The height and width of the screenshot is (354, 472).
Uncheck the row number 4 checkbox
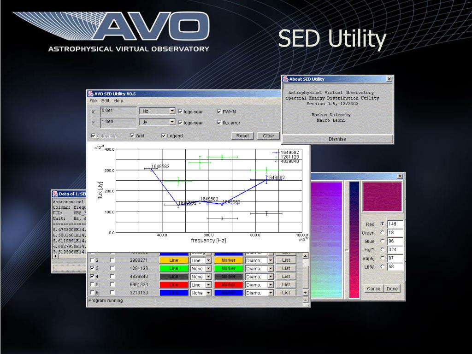[x=92, y=276]
